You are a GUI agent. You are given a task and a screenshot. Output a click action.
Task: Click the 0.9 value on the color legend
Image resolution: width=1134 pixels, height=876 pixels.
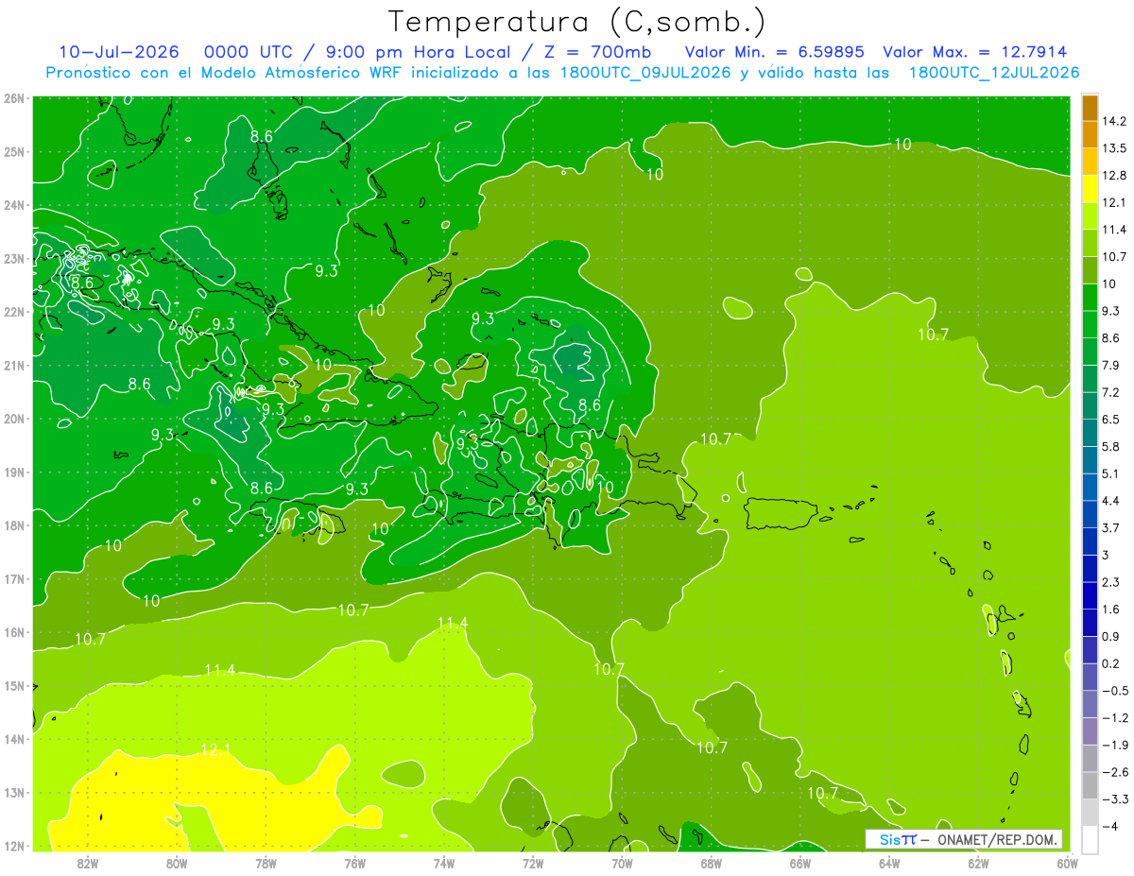pyautogui.click(x=1112, y=636)
